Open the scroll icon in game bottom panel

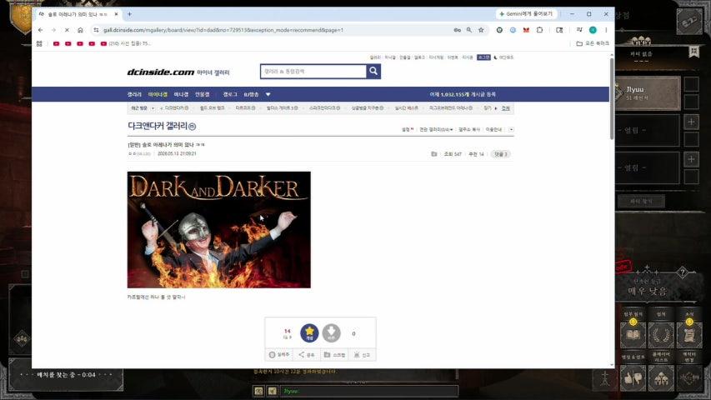coord(689,335)
